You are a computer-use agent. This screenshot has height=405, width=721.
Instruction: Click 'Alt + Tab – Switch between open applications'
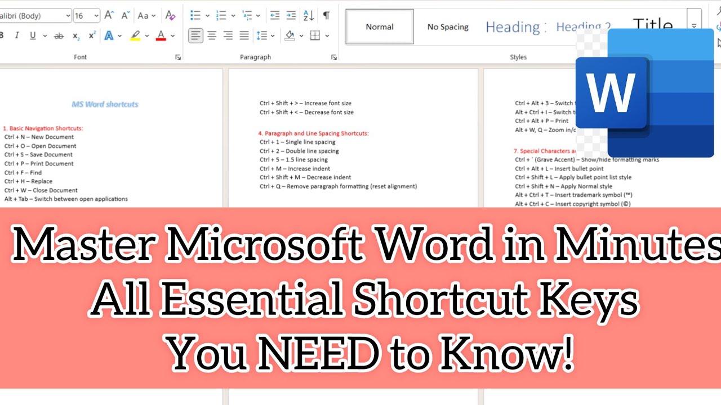pyautogui.click(x=66, y=199)
